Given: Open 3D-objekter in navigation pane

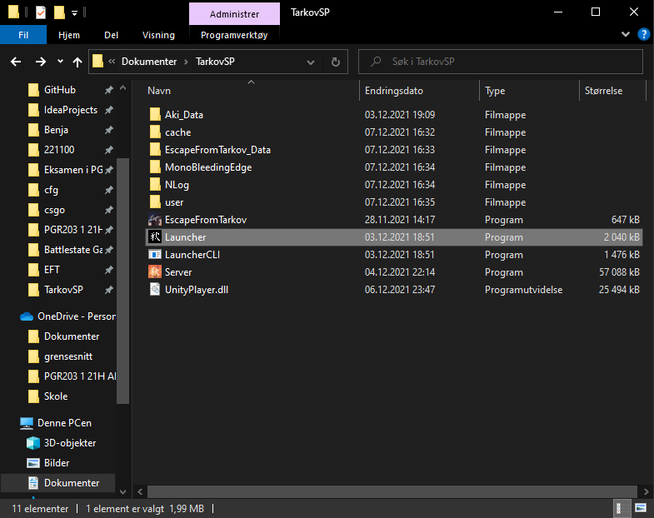Looking at the screenshot, I should coord(62,443).
